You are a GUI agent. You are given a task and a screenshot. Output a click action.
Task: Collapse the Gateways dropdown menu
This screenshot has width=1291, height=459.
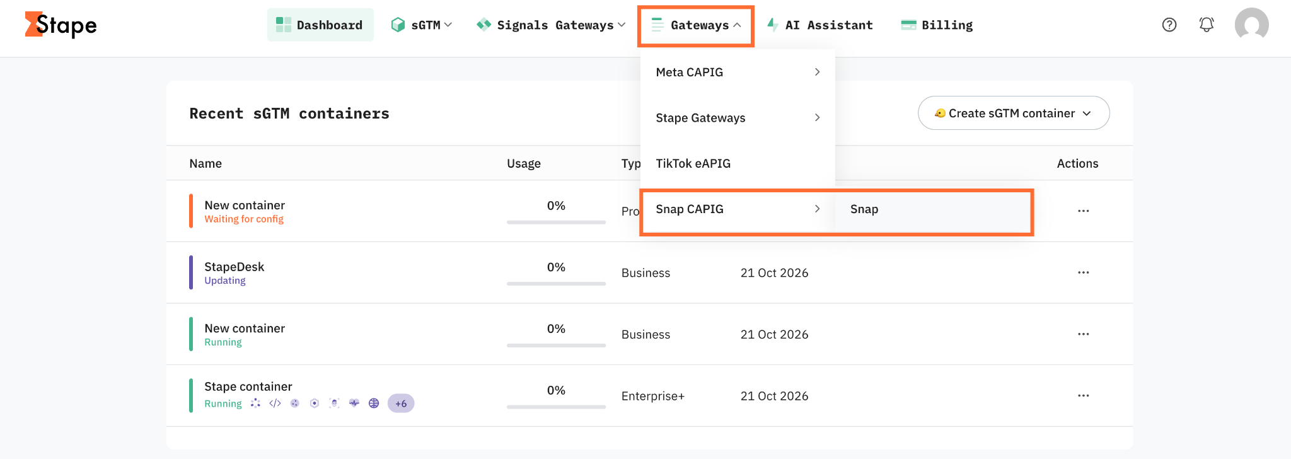pyautogui.click(x=696, y=25)
